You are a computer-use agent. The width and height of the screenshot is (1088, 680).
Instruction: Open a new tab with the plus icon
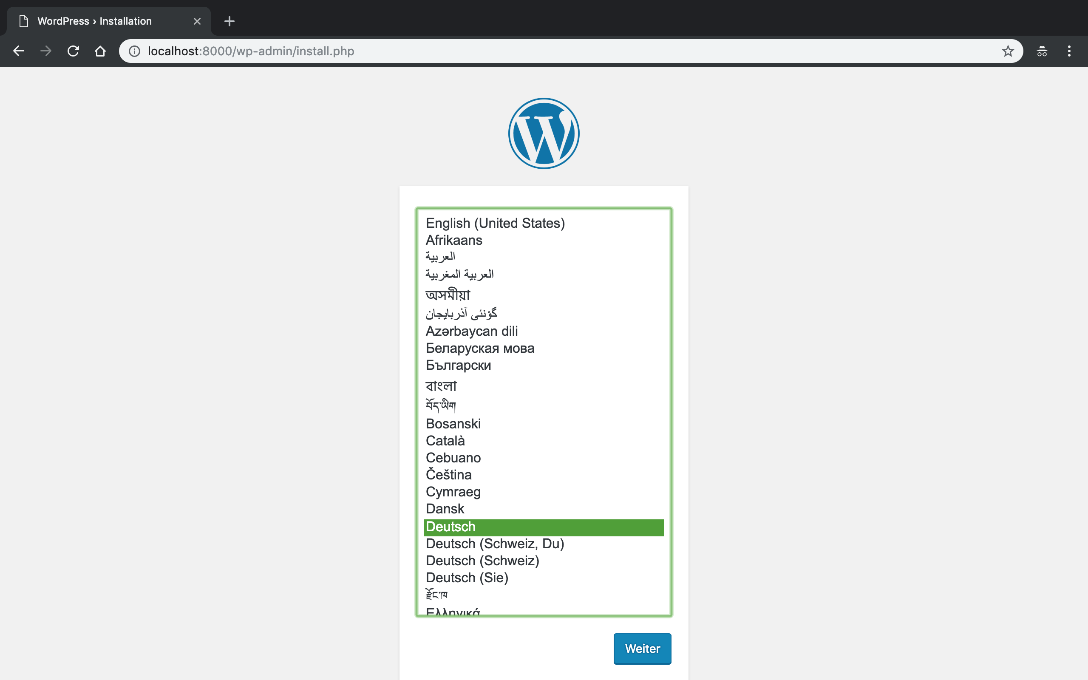point(229,21)
